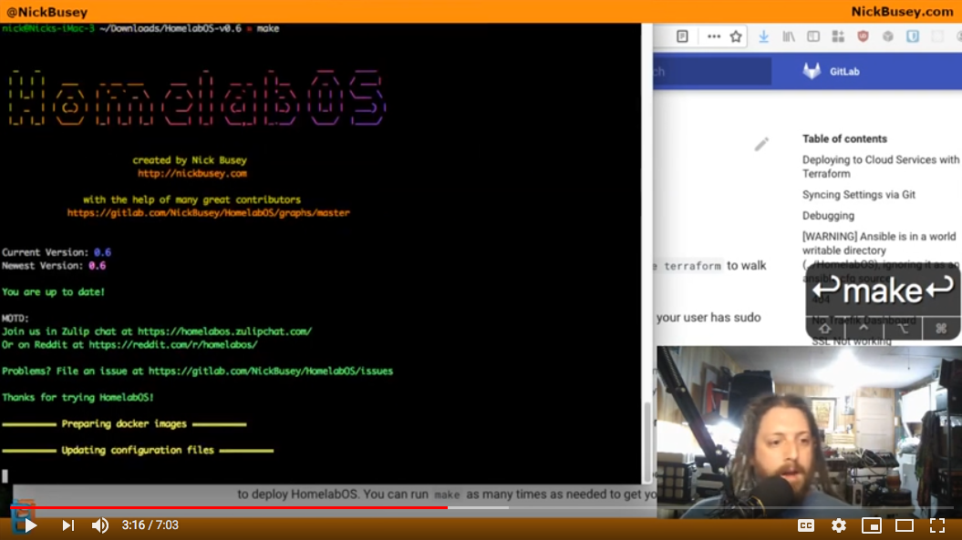
Task: Click the HomelabOS/issues URL in terminal
Action: tap(271, 372)
